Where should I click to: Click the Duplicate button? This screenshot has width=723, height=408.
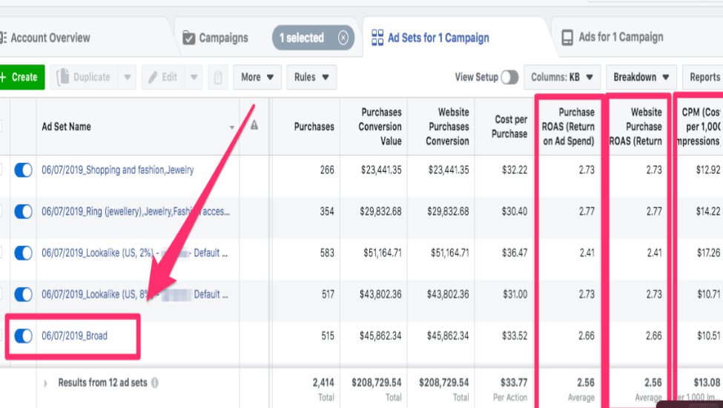point(84,77)
